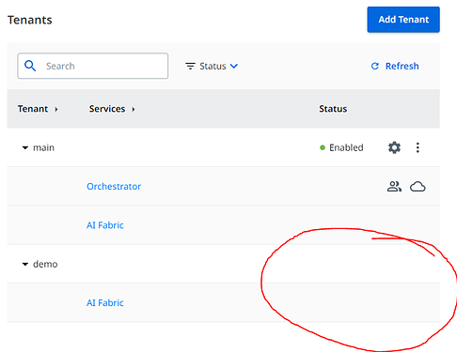Collapse the main tenant row
457x352 pixels.
(x=25, y=147)
